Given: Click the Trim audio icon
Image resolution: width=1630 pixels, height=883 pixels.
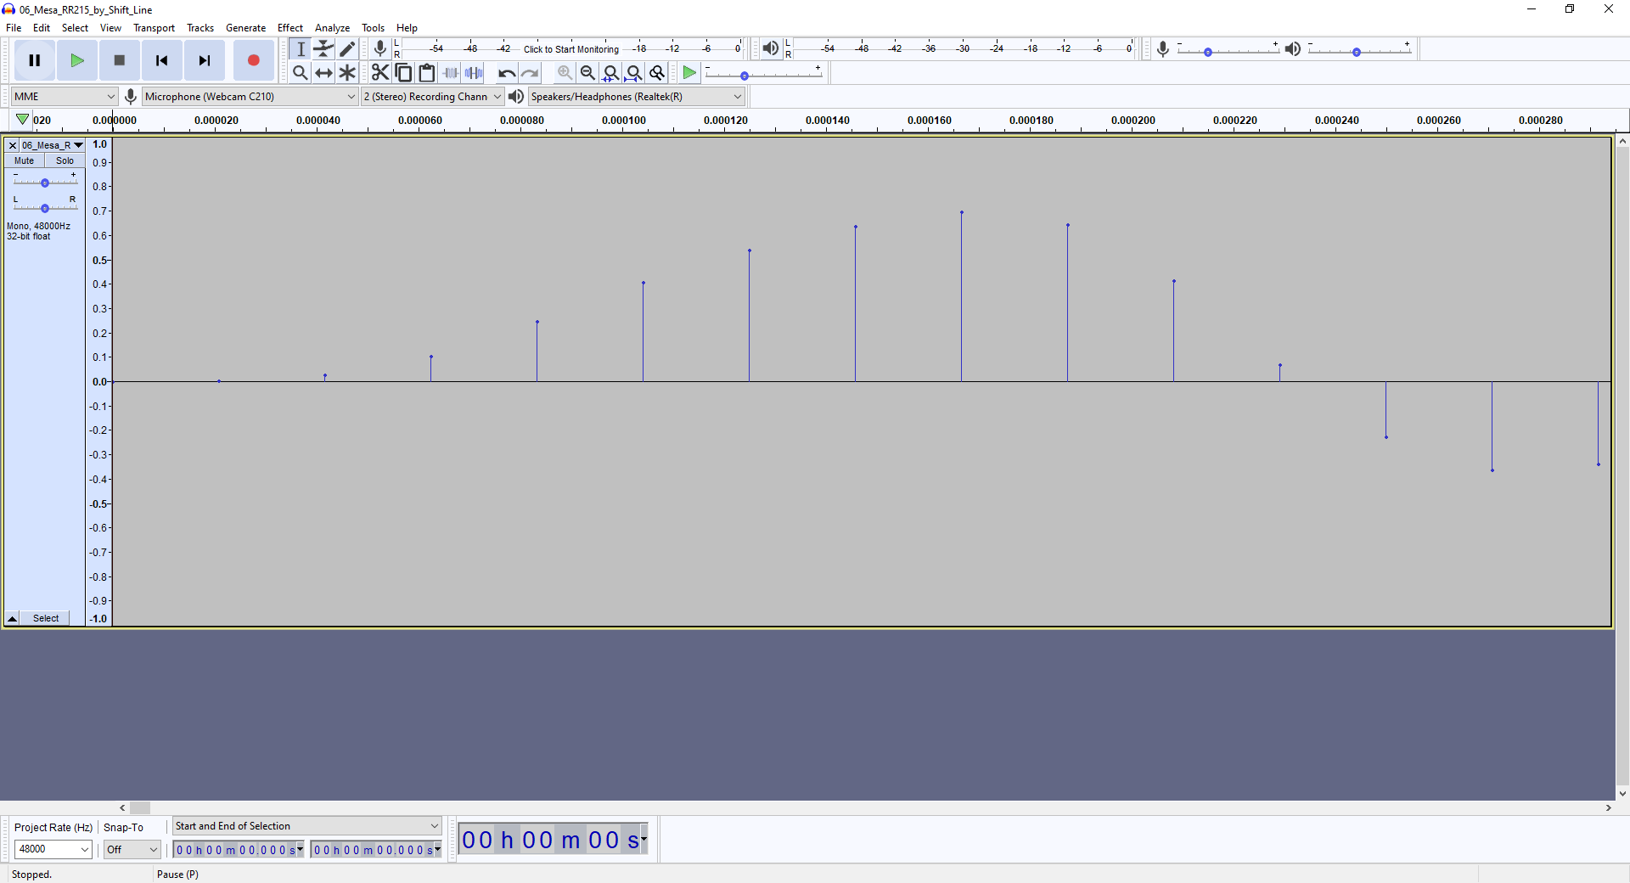Looking at the screenshot, I should click(x=451, y=73).
